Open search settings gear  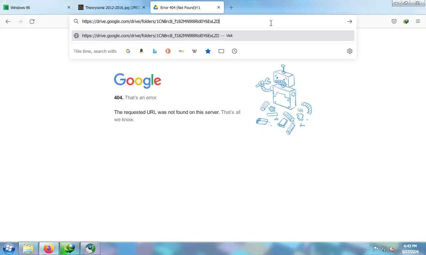click(x=350, y=51)
